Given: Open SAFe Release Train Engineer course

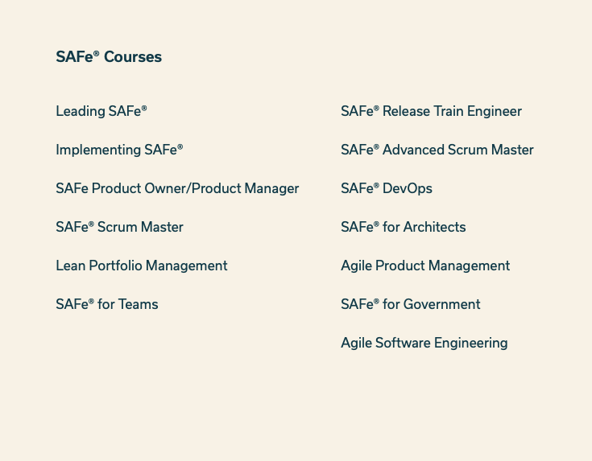Looking at the screenshot, I should (x=431, y=111).
